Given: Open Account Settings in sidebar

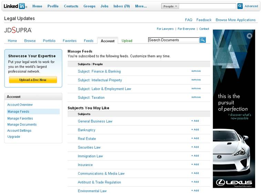Looking at the screenshot, I should pyautogui.click(x=19, y=131).
